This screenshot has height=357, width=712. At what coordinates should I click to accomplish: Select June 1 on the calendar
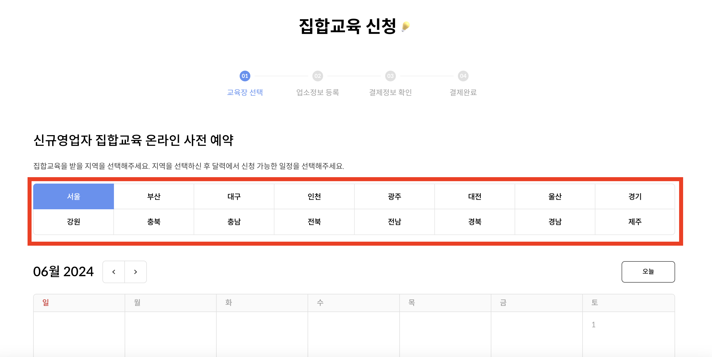(x=594, y=324)
